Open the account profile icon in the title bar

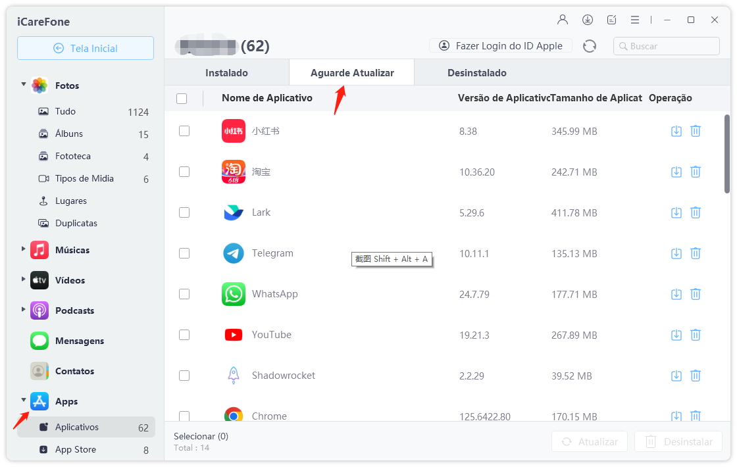(563, 20)
